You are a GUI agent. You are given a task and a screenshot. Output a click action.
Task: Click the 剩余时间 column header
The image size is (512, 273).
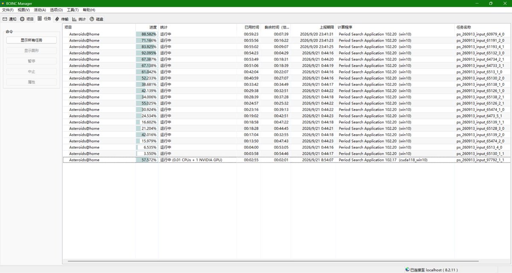276,27
